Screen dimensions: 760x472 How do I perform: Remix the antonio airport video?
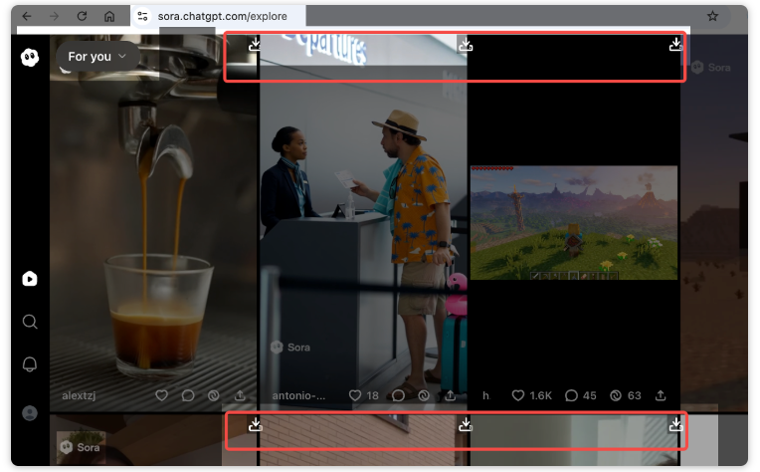coord(424,396)
